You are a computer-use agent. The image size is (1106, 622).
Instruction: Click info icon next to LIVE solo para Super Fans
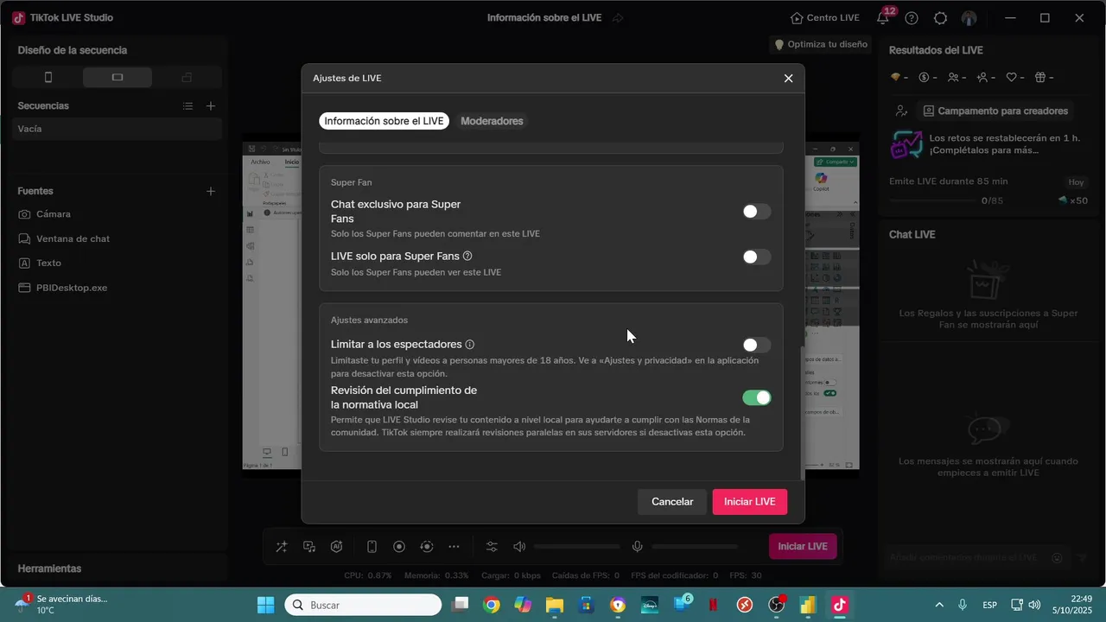tap(467, 257)
